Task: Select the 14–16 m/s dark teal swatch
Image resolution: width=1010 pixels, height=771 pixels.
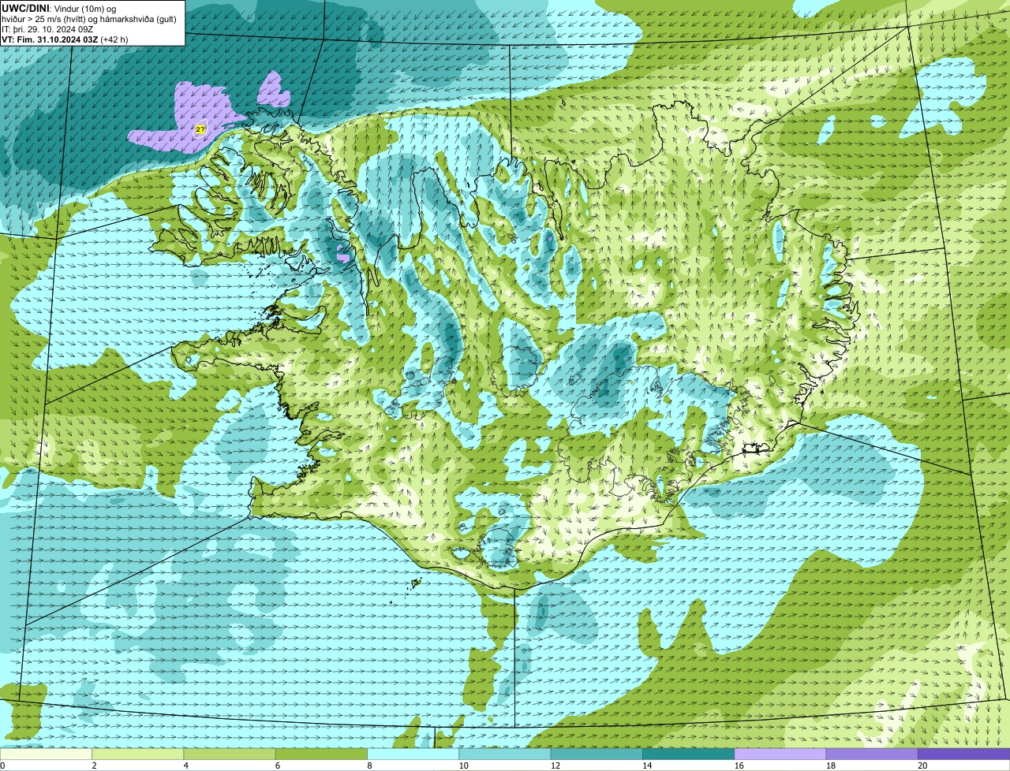Action: click(689, 754)
